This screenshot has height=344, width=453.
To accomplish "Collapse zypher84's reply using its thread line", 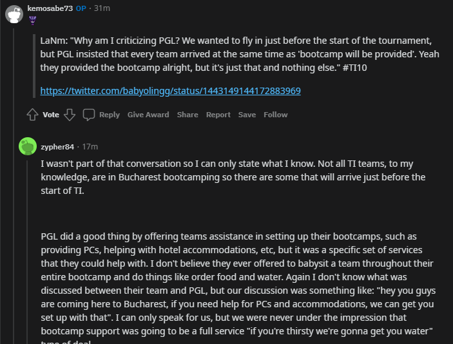I will pos(28,258).
